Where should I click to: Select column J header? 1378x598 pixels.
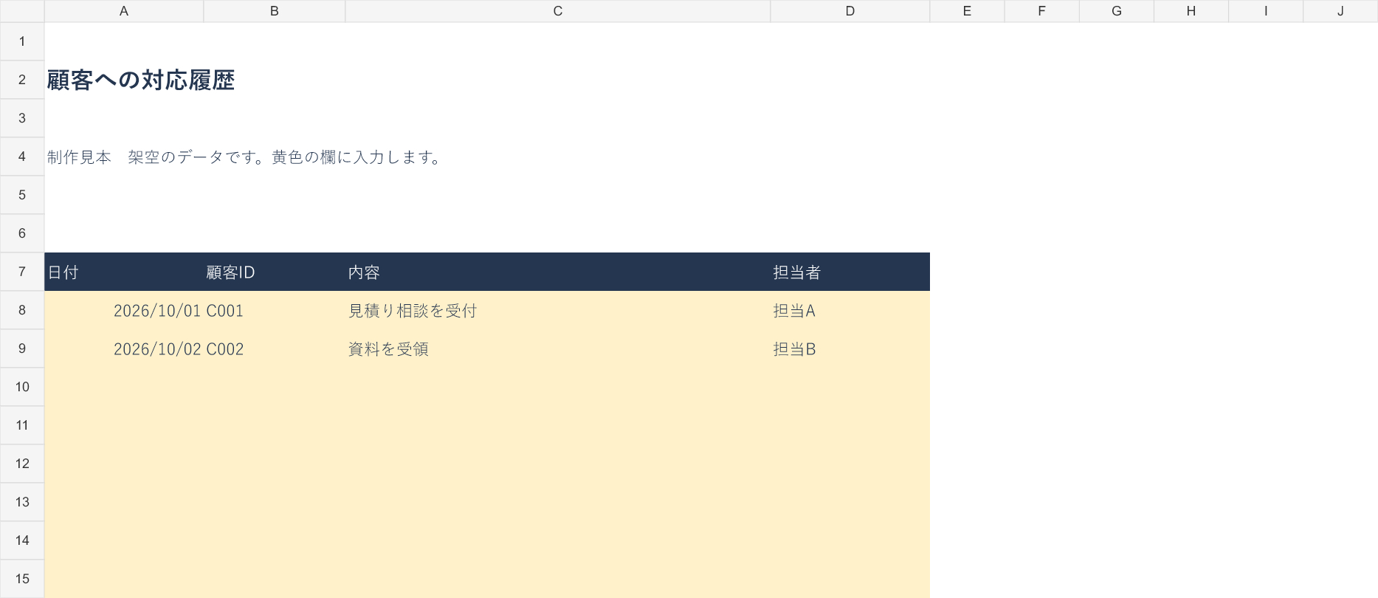click(x=1340, y=11)
